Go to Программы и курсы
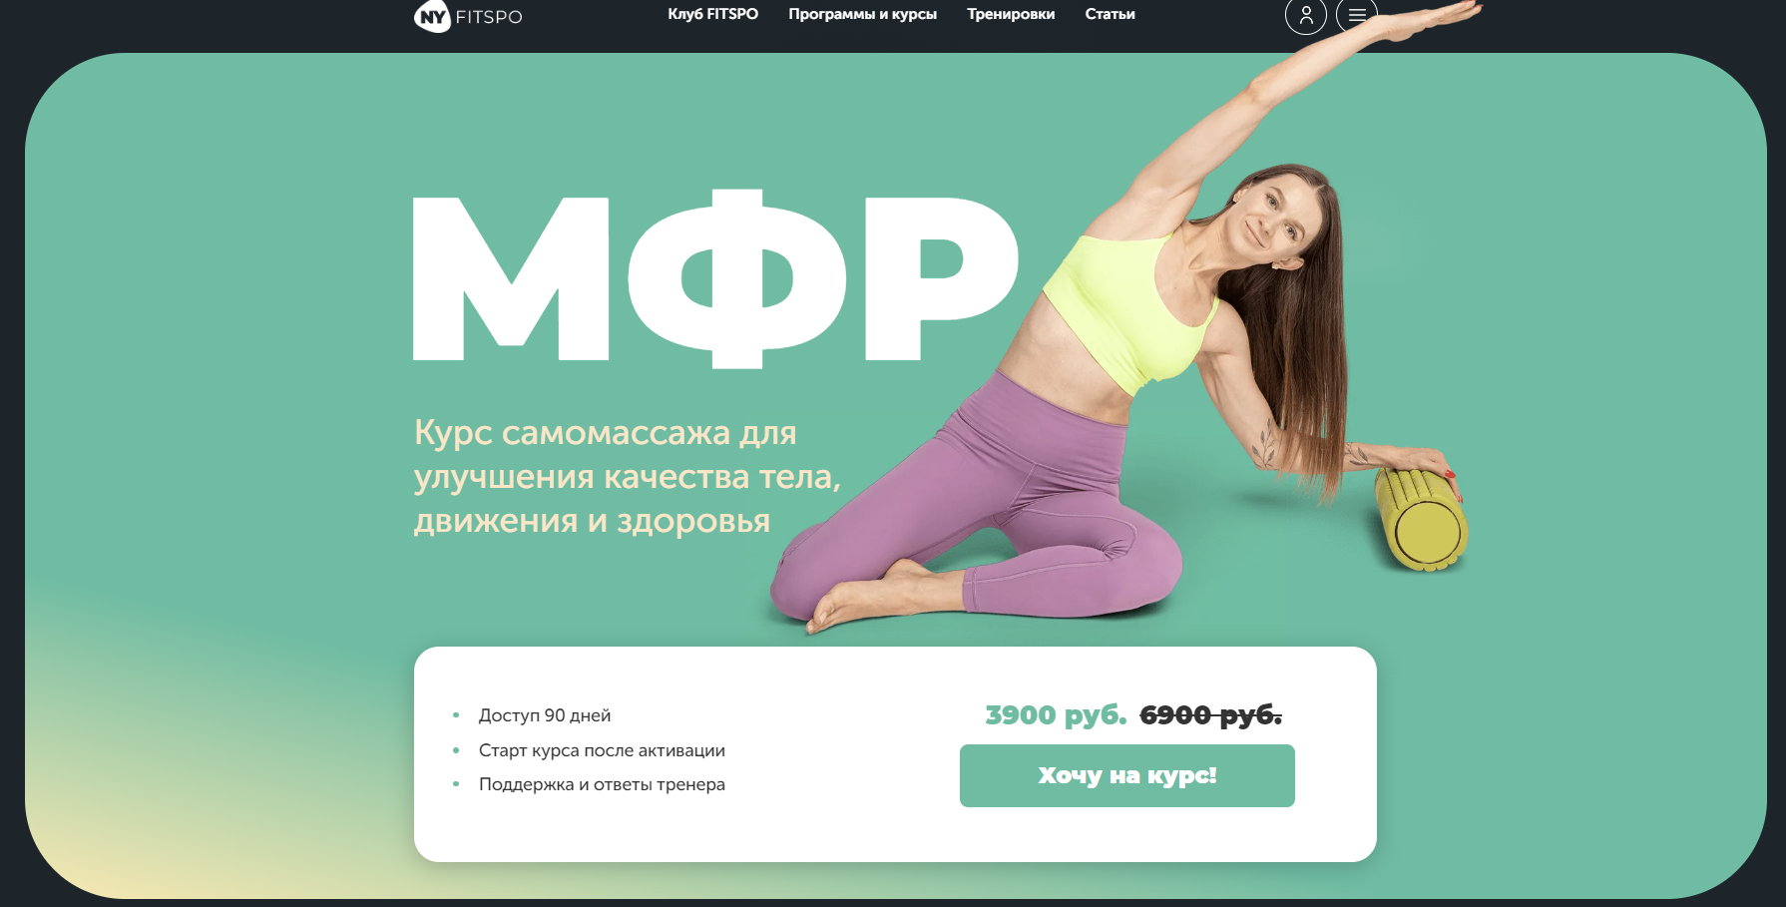 pos(862,14)
